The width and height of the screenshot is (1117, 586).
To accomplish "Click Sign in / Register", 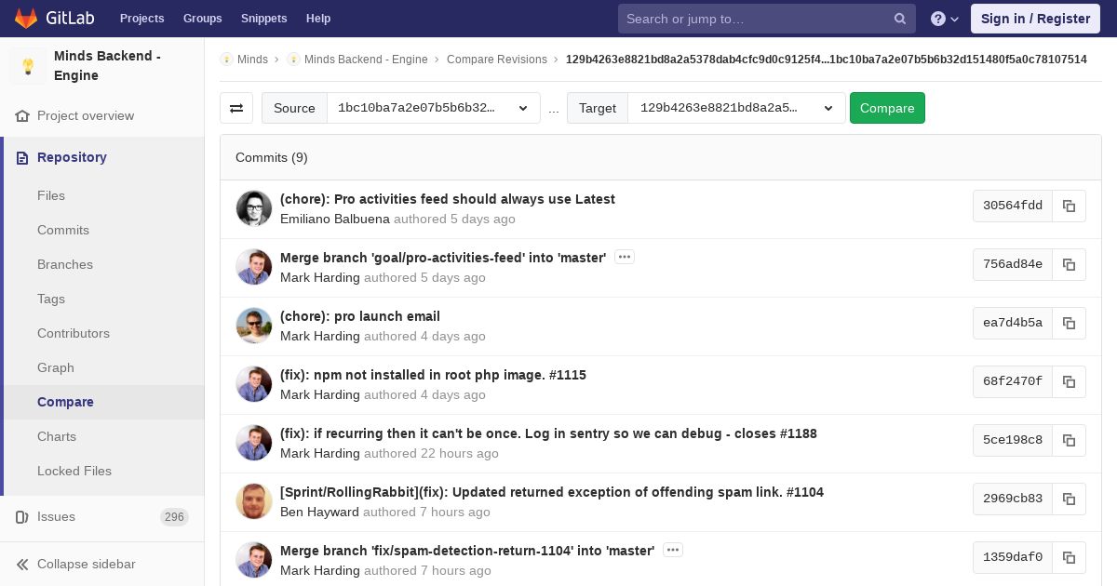I will [x=1035, y=19].
